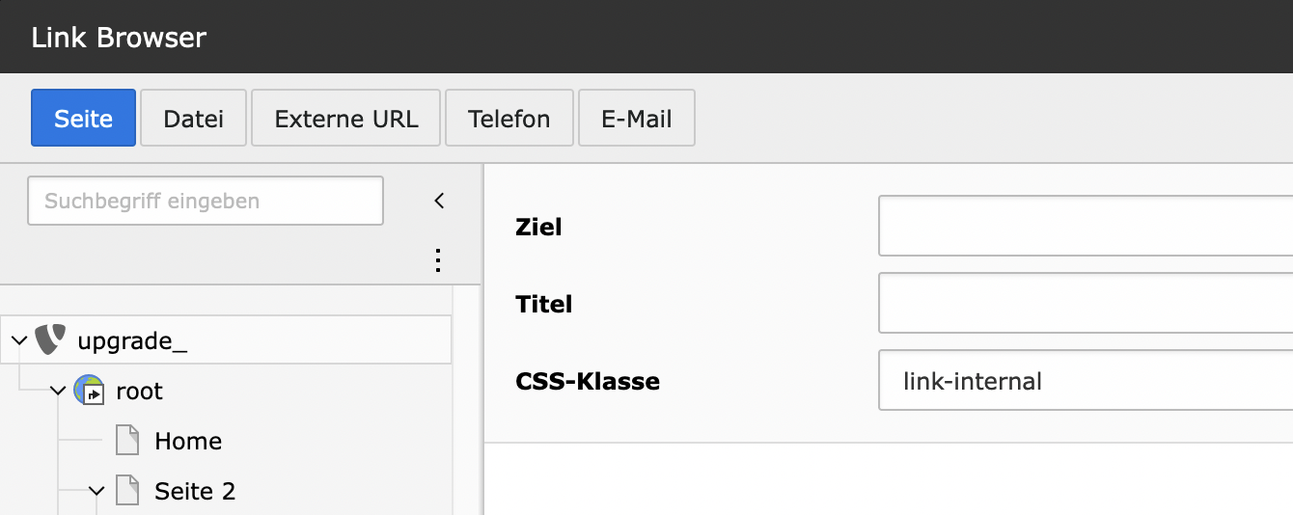Focus the Suchbegriff eingeben search field
1293x515 pixels.
point(206,201)
